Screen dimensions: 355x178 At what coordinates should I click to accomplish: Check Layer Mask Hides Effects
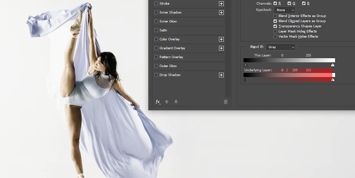click(x=275, y=31)
